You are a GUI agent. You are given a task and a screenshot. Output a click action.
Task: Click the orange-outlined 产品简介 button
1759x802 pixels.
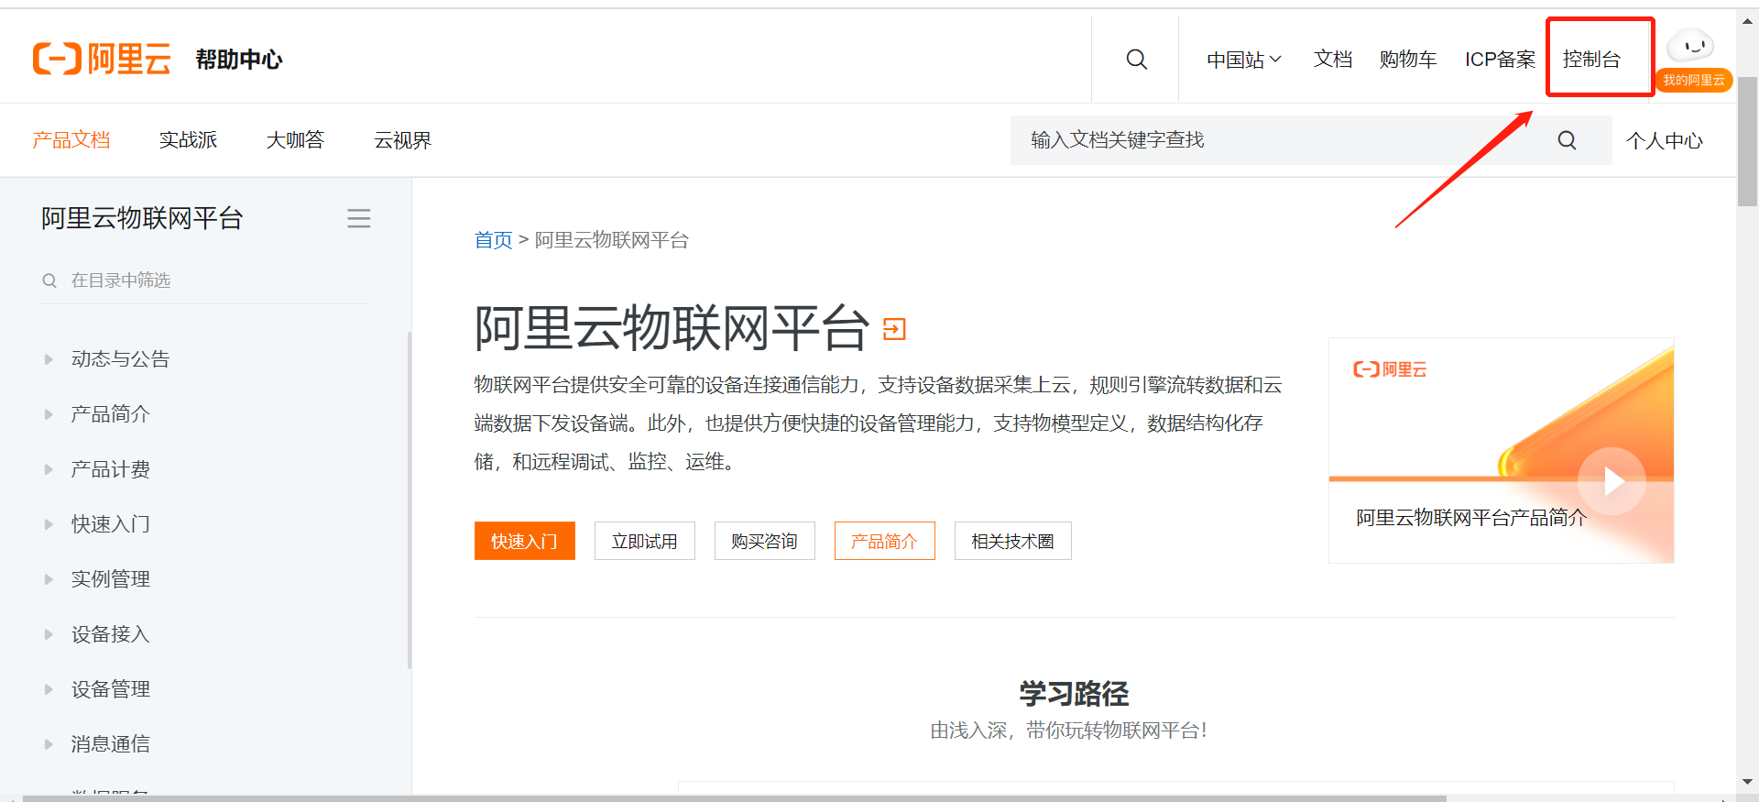pyautogui.click(x=885, y=541)
